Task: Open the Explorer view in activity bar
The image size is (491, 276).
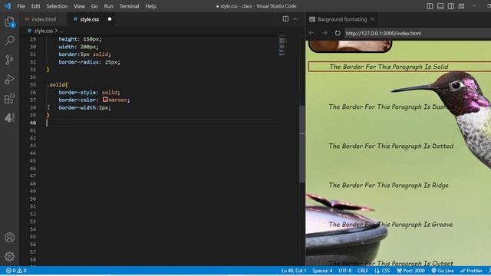Action: (10, 22)
